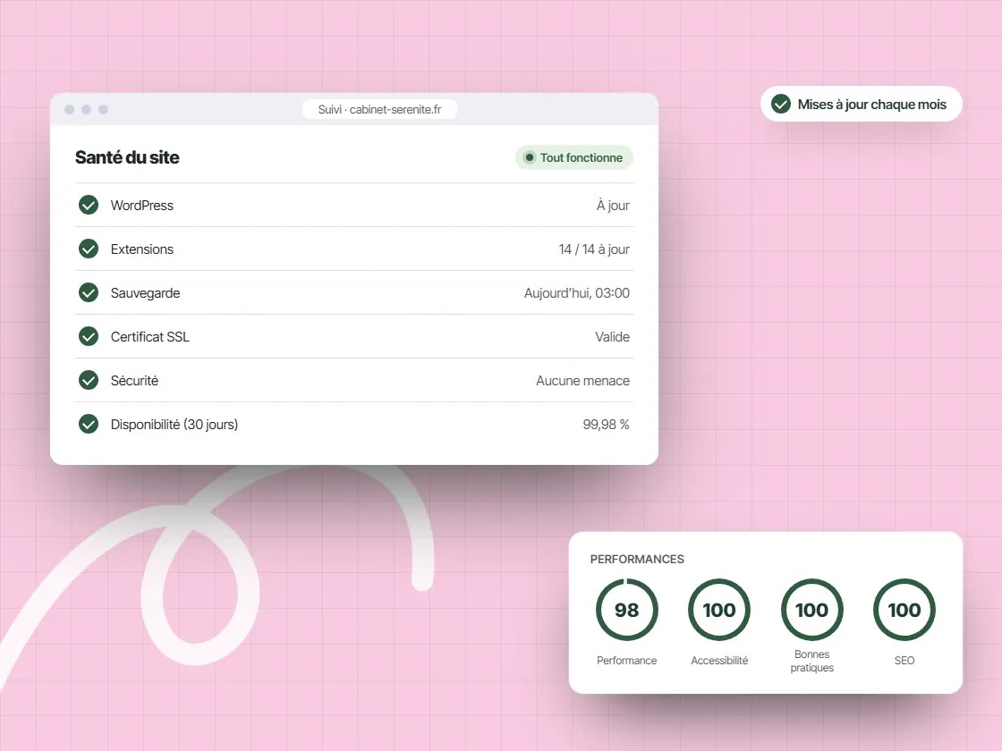Click the Extensions row label
1002x751 pixels.
click(x=142, y=249)
